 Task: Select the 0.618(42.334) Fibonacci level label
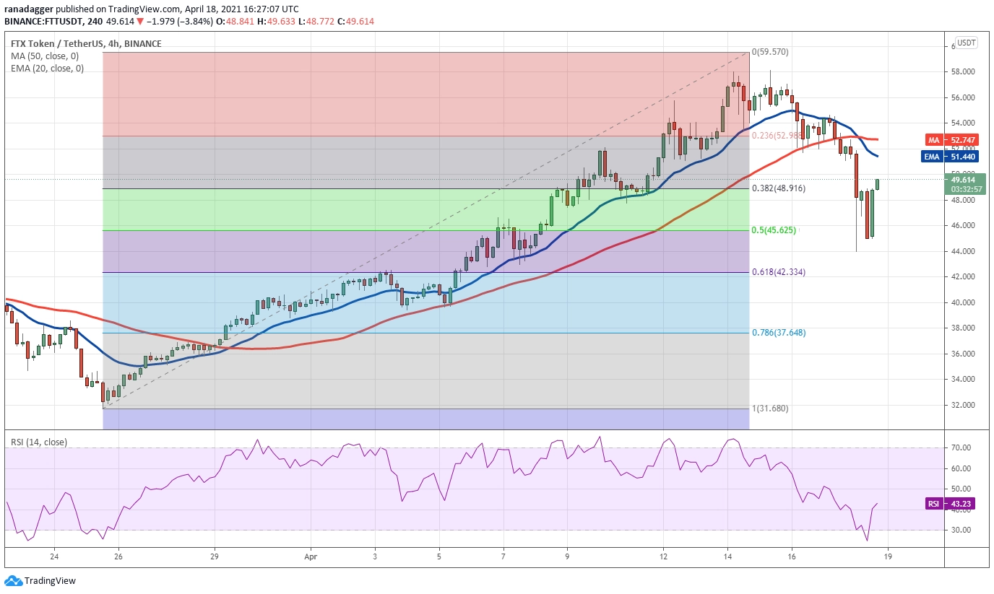click(779, 272)
